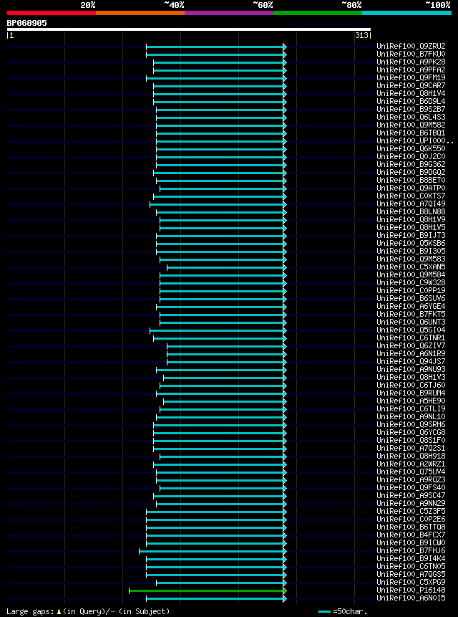Screen dimensions: 458x617
Task: Click the truncated UniRef100_UPI000.. label
Action: (415, 140)
